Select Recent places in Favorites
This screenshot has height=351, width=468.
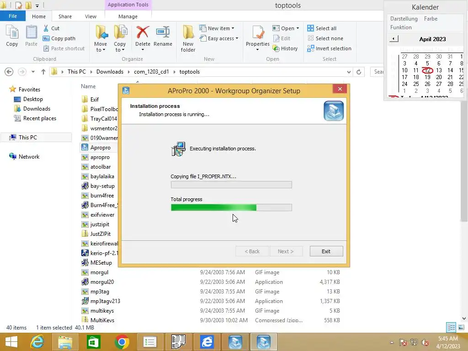[39, 118]
